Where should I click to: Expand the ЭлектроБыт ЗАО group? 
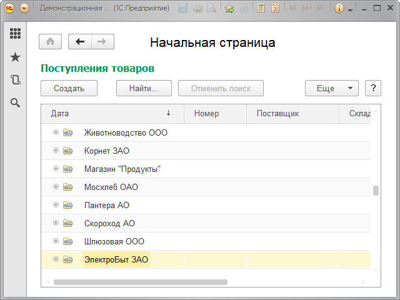[56, 259]
